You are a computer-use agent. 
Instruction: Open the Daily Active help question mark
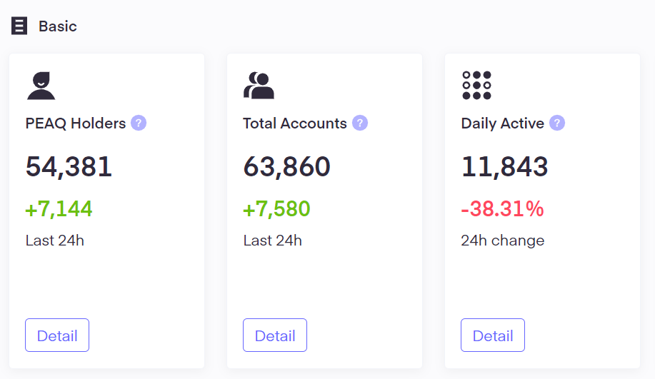[557, 123]
